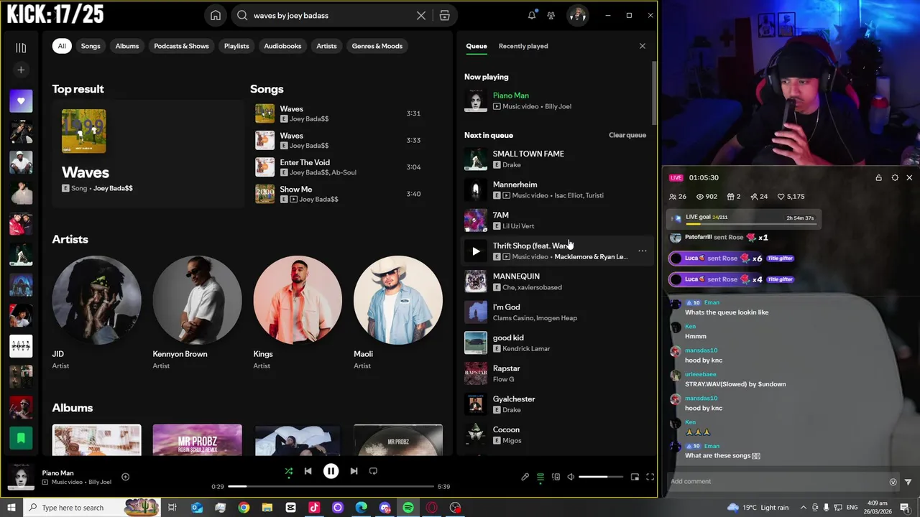
Task: Open the Windows Start menu
Action: click(11, 508)
